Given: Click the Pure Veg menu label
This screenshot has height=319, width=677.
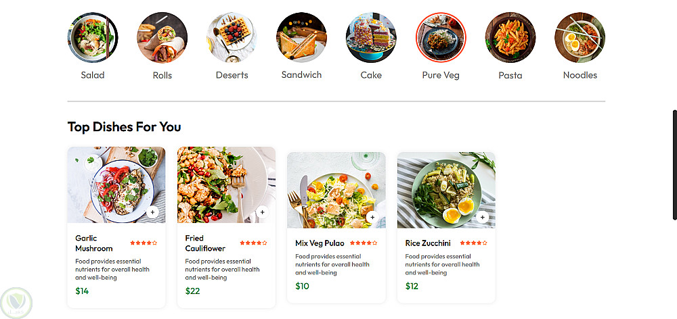Looking at the screenshot, I should 441,76.
